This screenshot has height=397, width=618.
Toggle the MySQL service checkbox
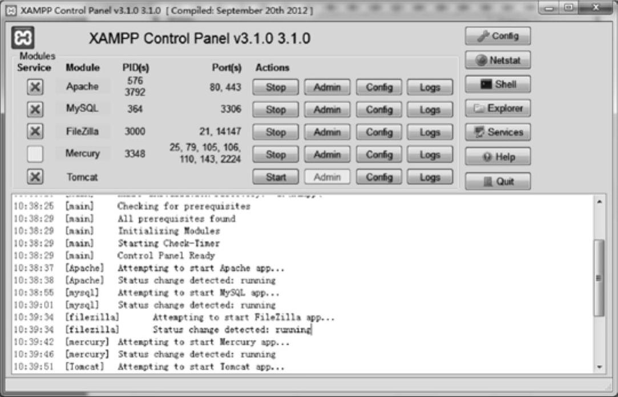coord(35,109)
